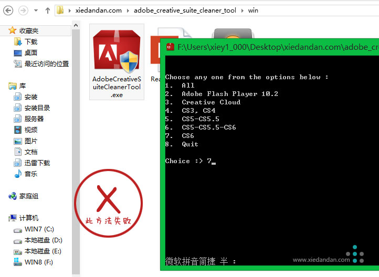
Task: Click Adobe Flash Player 10.2 line
Action: point(230,94)
